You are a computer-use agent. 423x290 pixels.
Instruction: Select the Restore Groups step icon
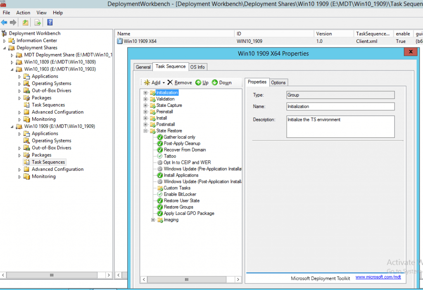point(160,207)
